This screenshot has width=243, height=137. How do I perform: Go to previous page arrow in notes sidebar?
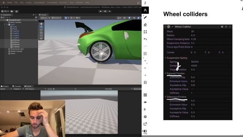145,68
